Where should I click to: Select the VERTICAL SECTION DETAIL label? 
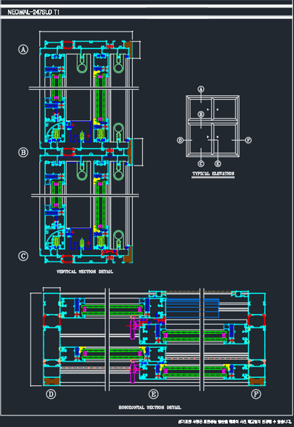click(x=84, y=271)
